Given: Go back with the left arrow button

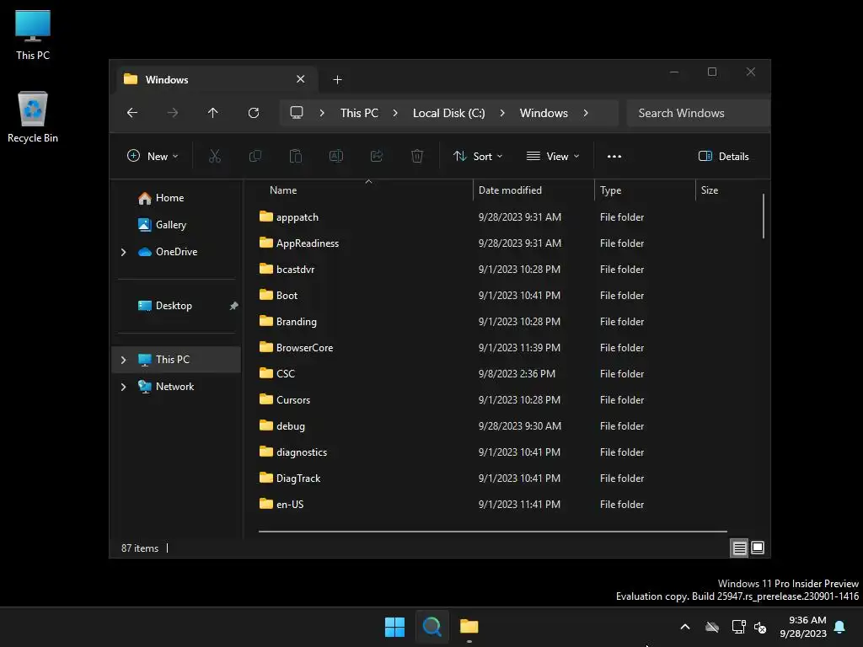Looking at the screenshot, I should pyautogui.click(x=132, y=113).
